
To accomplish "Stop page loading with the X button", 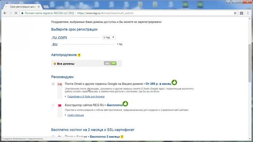I will (16, 13).
